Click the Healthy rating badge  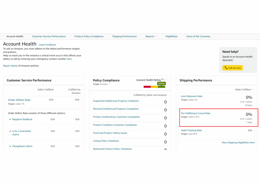point(161,83)
